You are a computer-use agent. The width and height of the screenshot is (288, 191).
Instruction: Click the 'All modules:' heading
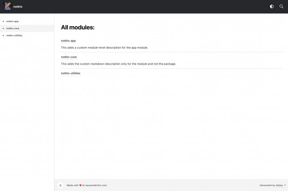click(x=78, y=27)
